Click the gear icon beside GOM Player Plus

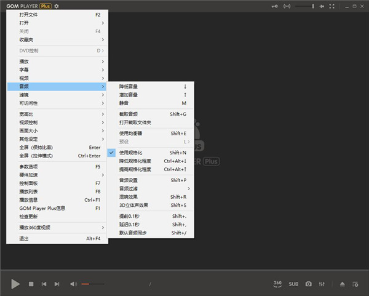57,6
